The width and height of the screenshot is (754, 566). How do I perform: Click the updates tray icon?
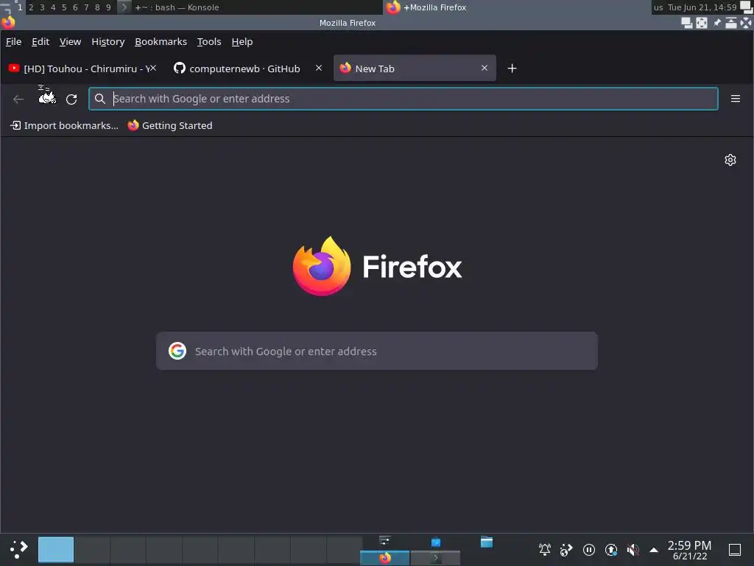tap(610, 549)
